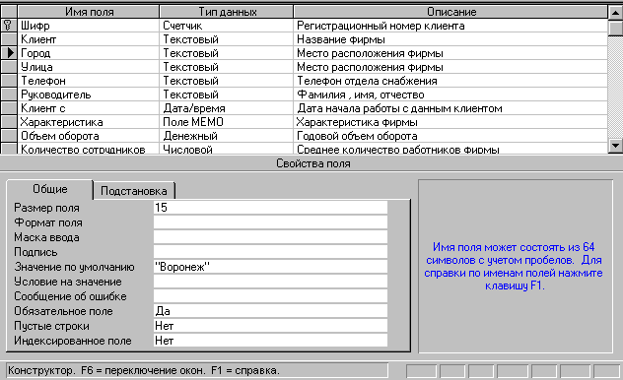623x380 pixels.
Task: Click the Тип данных column header
Action: 227,12
